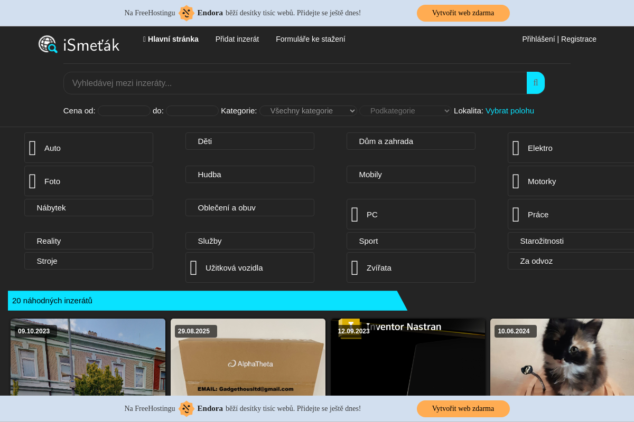This screenshot has height=422, width=634.
Task: Click top Vytvořit web zdarma button
Action: click(x=463, y=13)
